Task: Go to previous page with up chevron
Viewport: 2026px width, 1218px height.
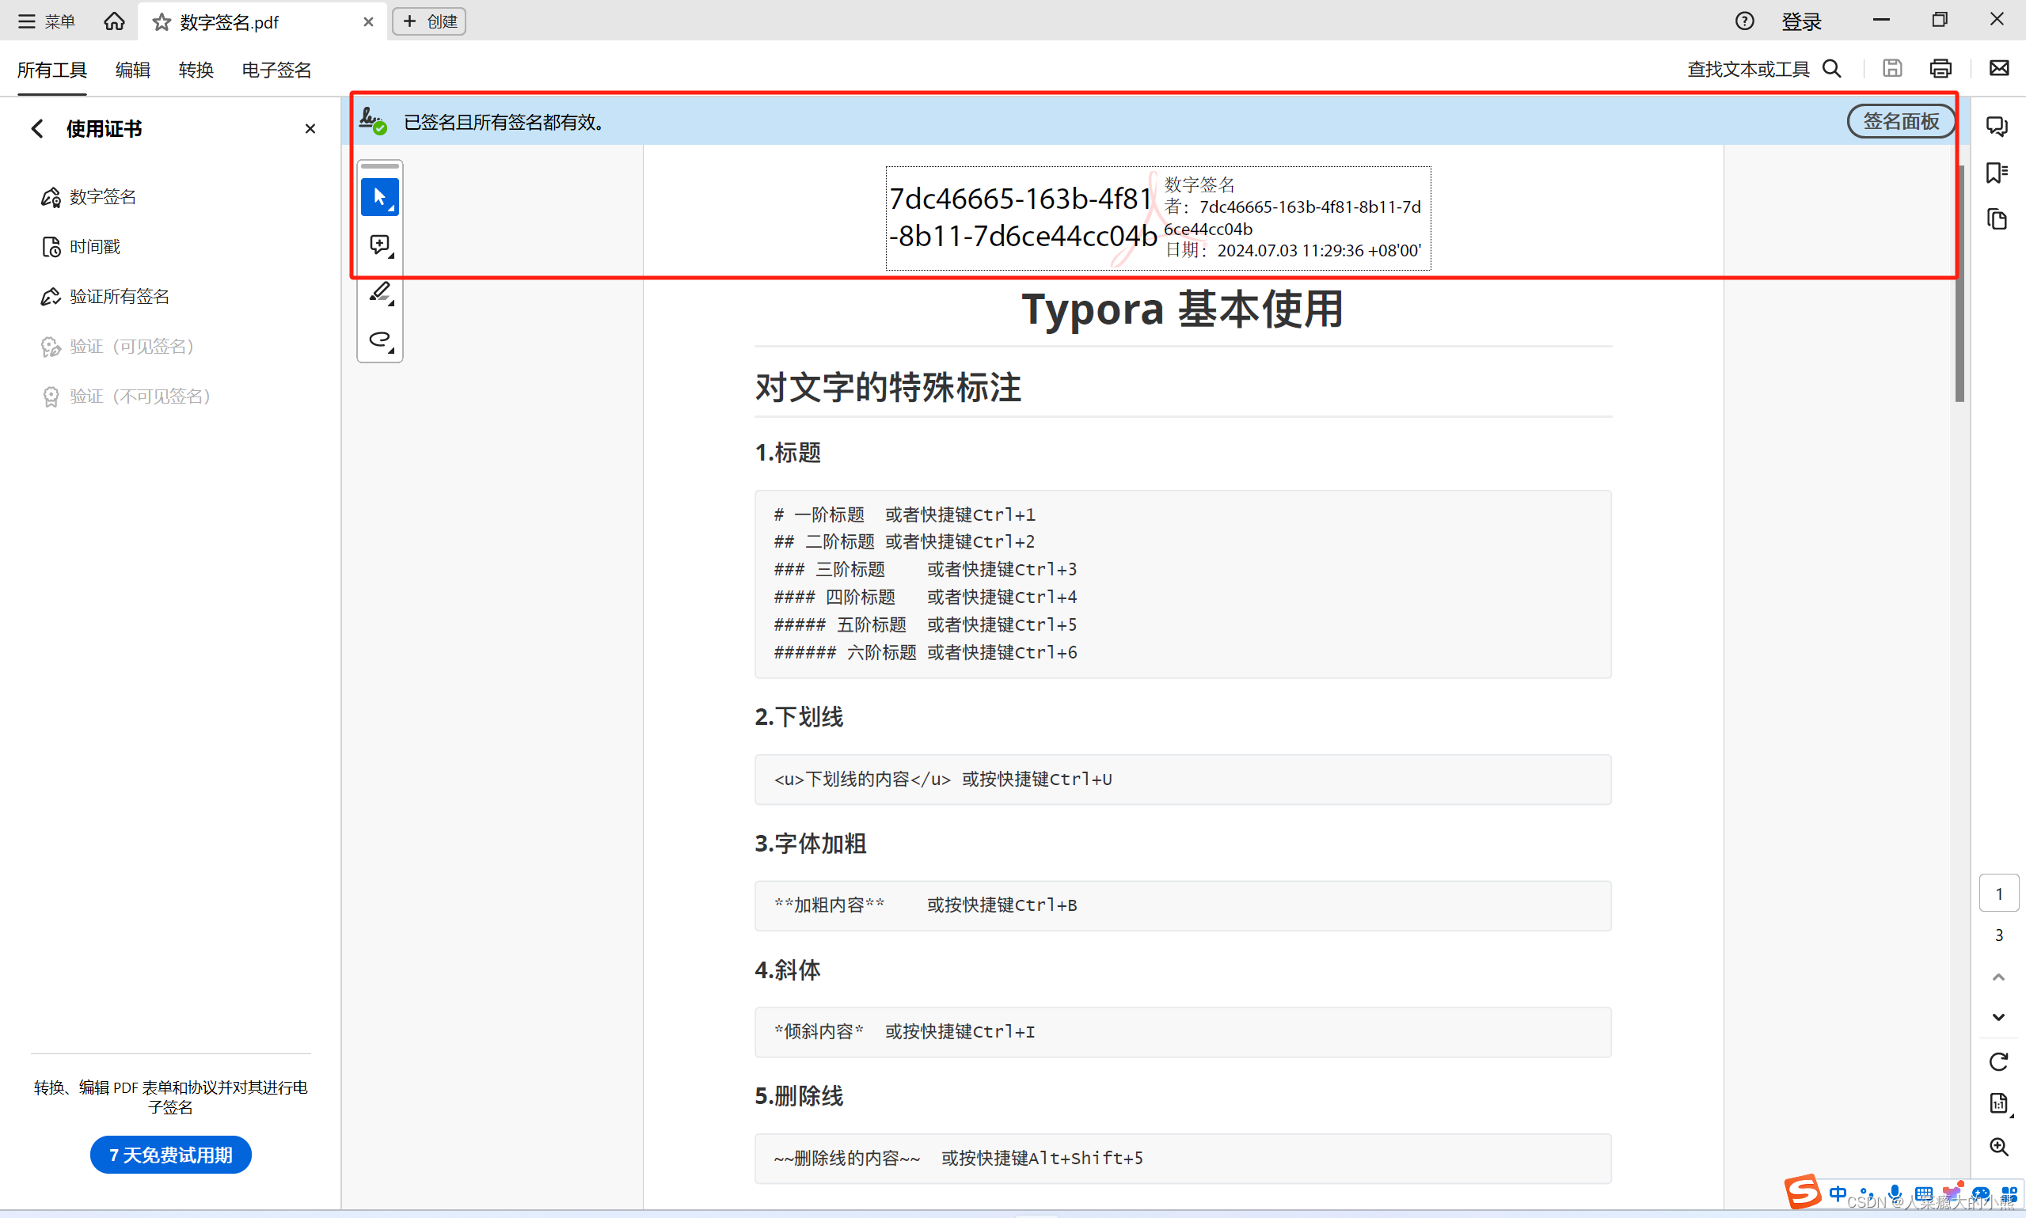Action: click(1998, 977)
